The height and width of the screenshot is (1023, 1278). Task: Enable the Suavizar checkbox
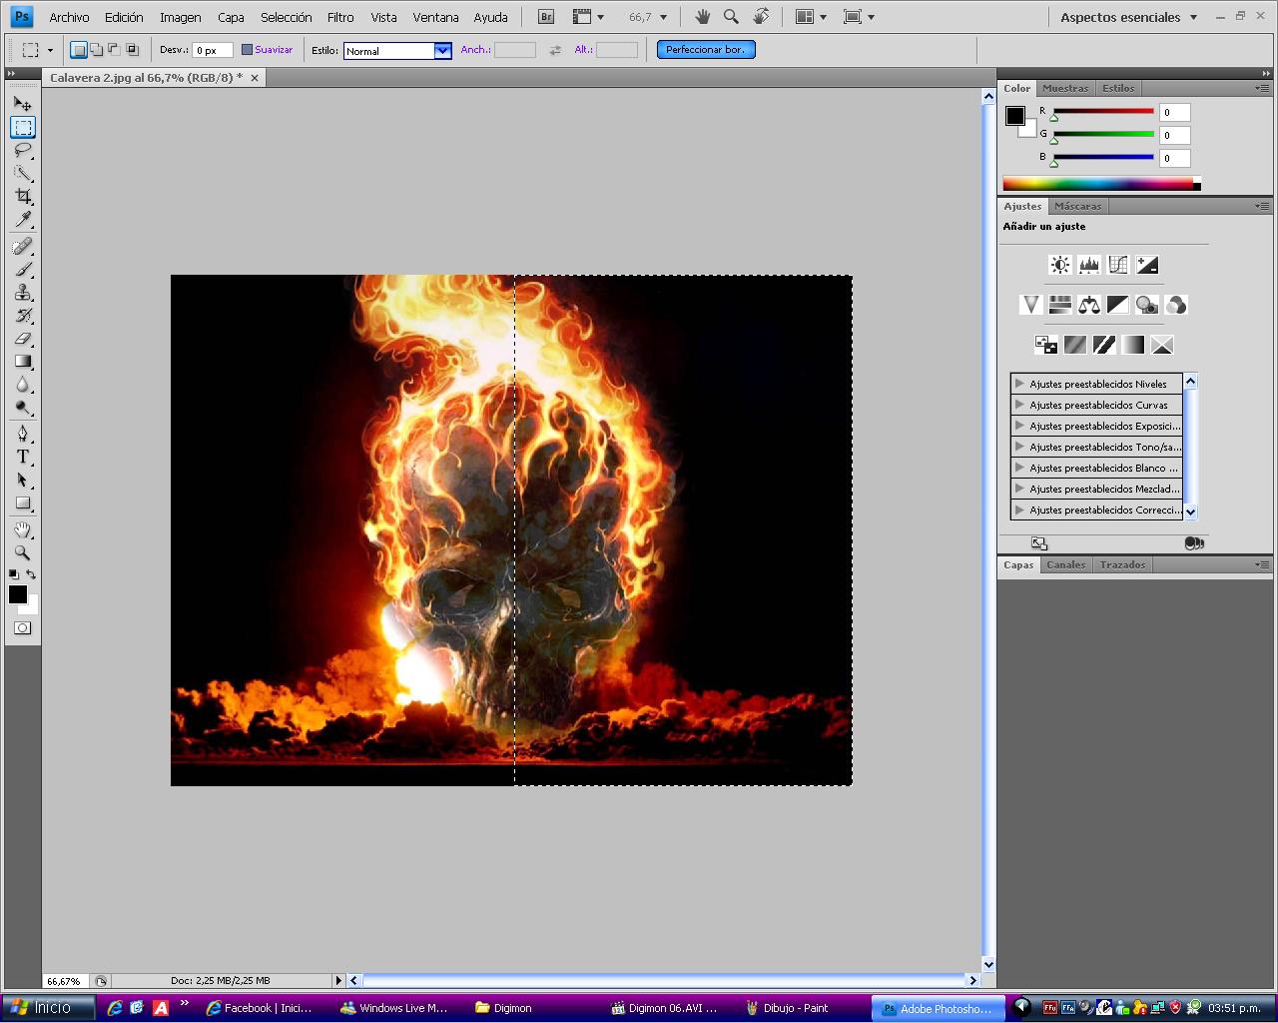[248, 49]
